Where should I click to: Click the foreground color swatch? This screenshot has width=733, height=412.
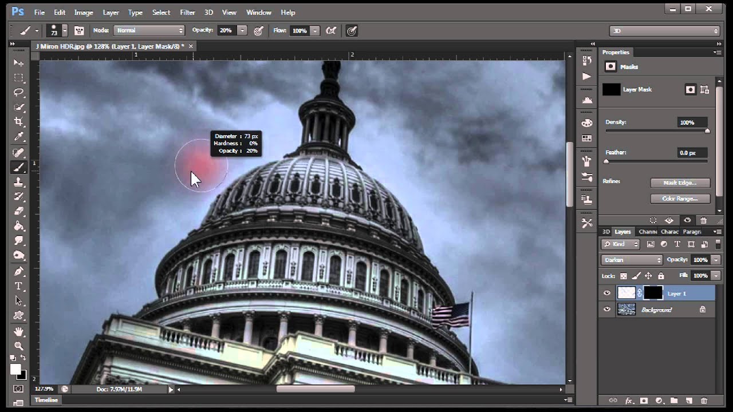pos(15,369)
